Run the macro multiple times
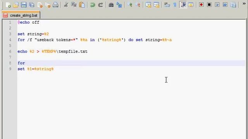The width and height of the screenshot is (248, 139). [225, 5]
